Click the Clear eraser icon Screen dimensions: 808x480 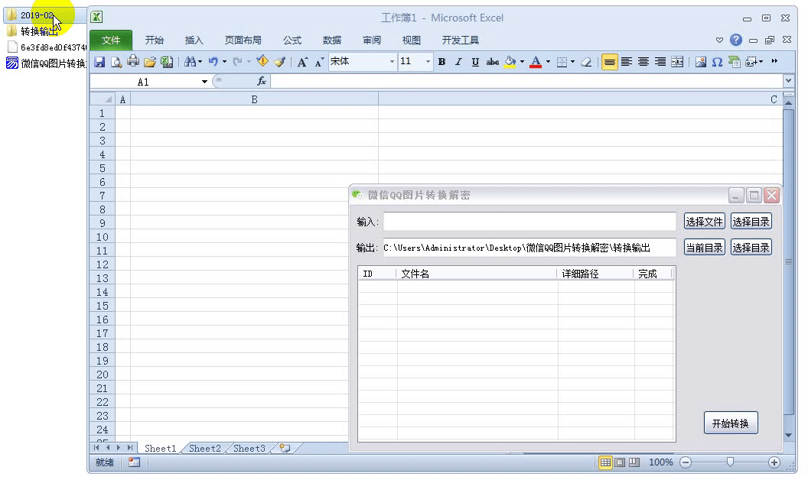(586, 62)
